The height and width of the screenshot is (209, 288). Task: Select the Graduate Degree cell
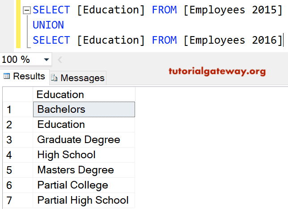(x=84, y=140)
